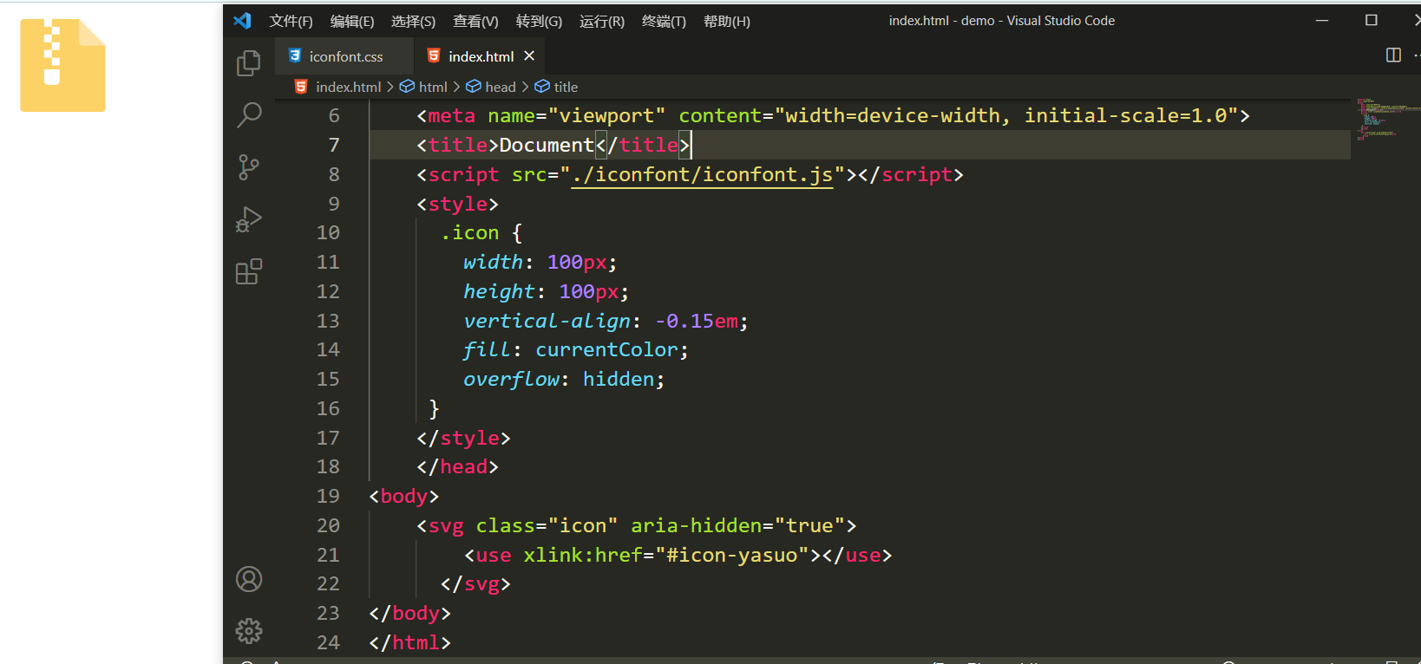Image resolution: width=1421 pixels, height=664 pixels.
Task: Click the Accounts icon in activity bar
Action: (249, 579)
